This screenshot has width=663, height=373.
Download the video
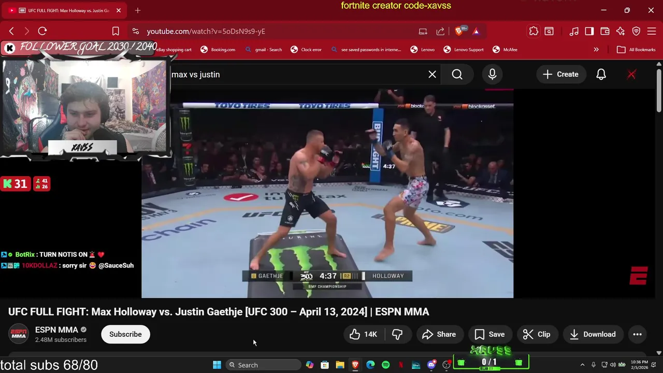click(593, 334)
